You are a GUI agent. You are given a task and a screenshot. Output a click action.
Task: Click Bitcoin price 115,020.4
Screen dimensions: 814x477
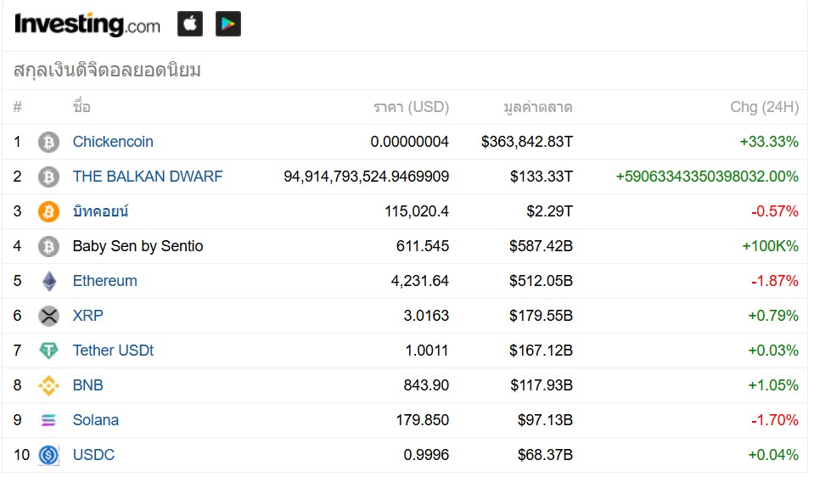point(417,211)
